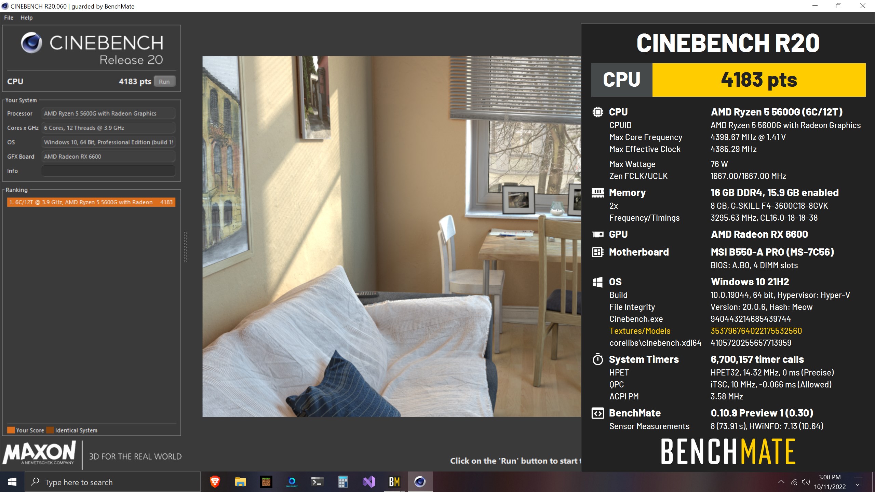Click the orange Your Score swatch
Image resolution: width=875 pixels, height=492 pixels.
11,430
